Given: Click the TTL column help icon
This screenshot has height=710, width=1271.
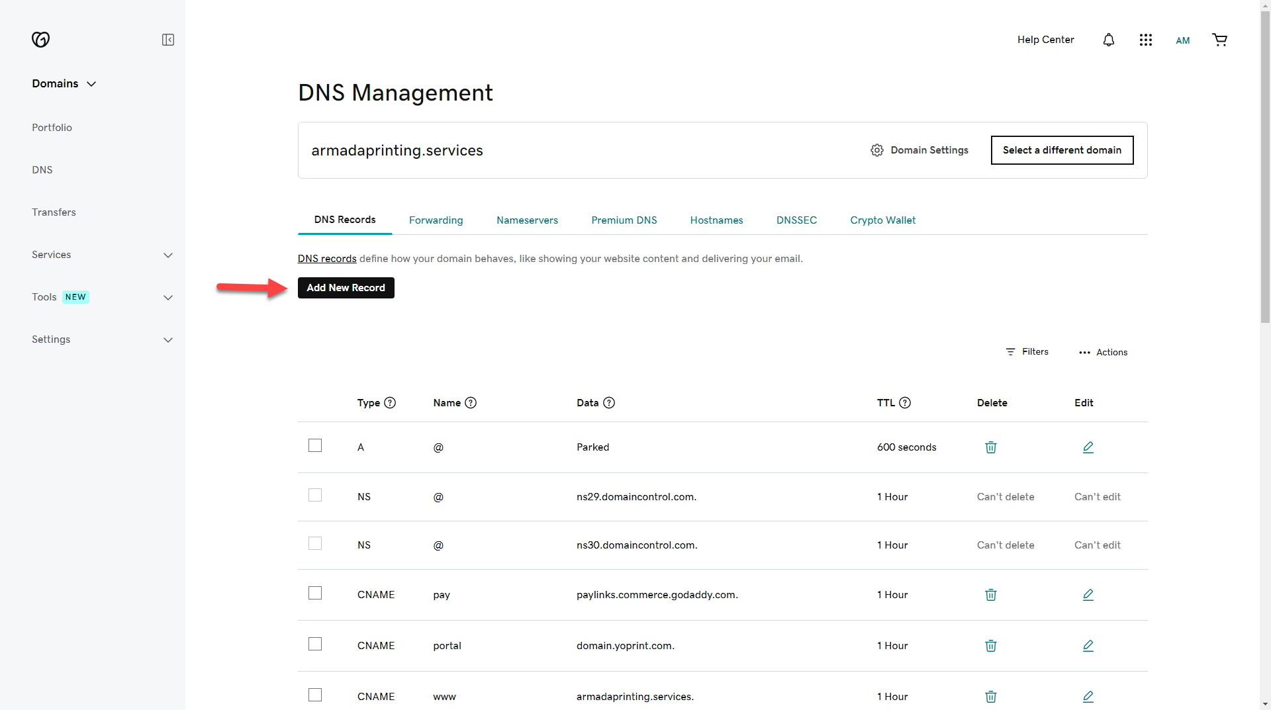Looking at the screenshot, I should click(905, 402).
